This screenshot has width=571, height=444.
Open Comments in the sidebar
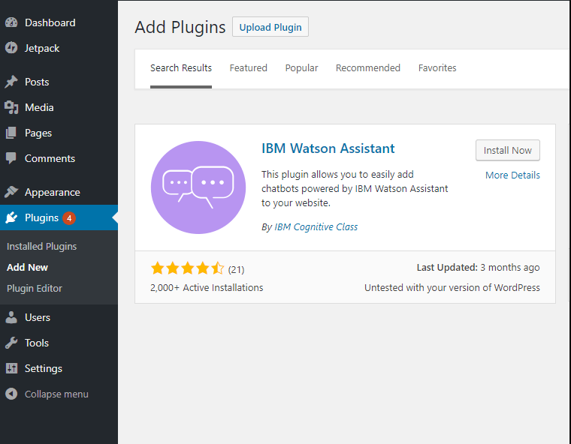tap(50, 158)
